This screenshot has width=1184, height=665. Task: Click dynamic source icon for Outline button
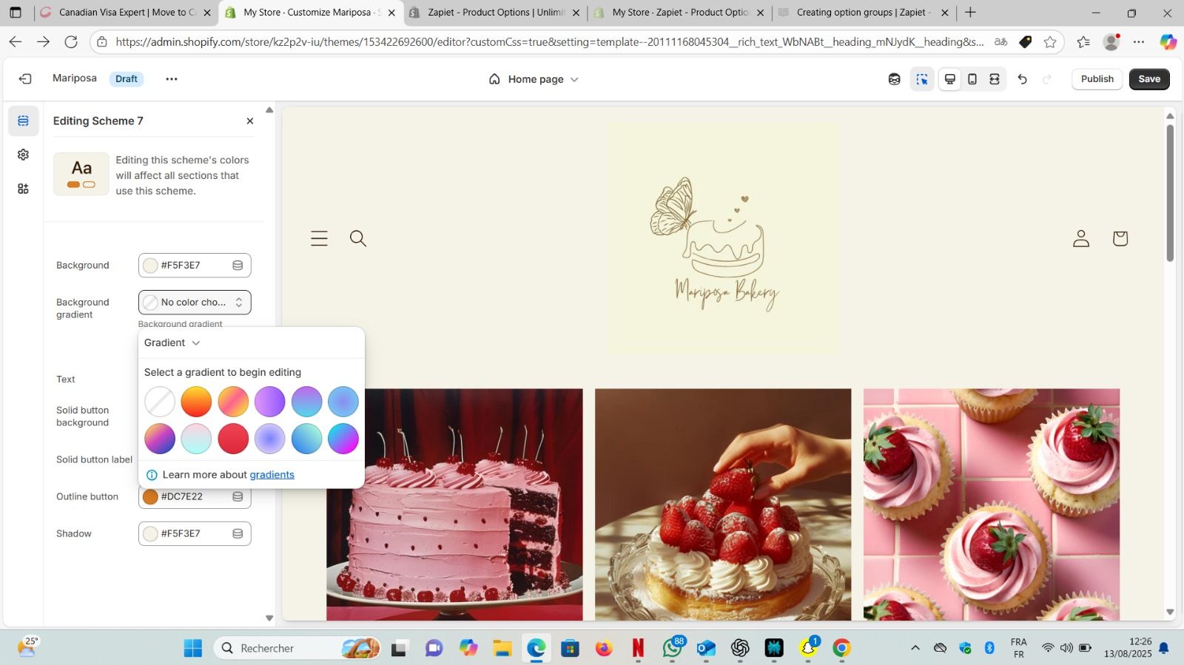(x=238, y=496)
